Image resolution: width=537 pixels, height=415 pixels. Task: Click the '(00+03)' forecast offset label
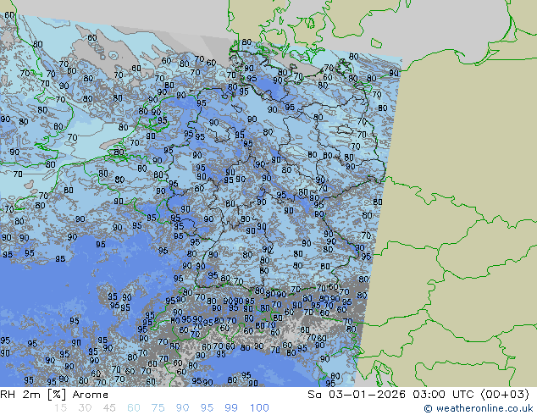coord(500,395)
